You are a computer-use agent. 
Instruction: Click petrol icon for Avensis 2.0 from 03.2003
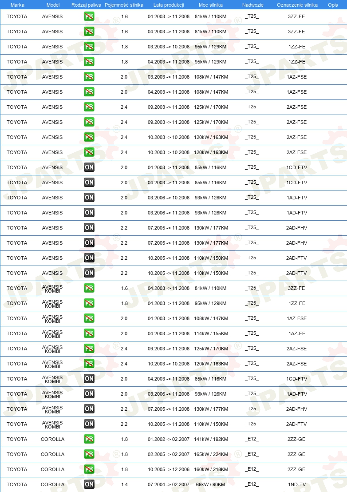(89, 77)
